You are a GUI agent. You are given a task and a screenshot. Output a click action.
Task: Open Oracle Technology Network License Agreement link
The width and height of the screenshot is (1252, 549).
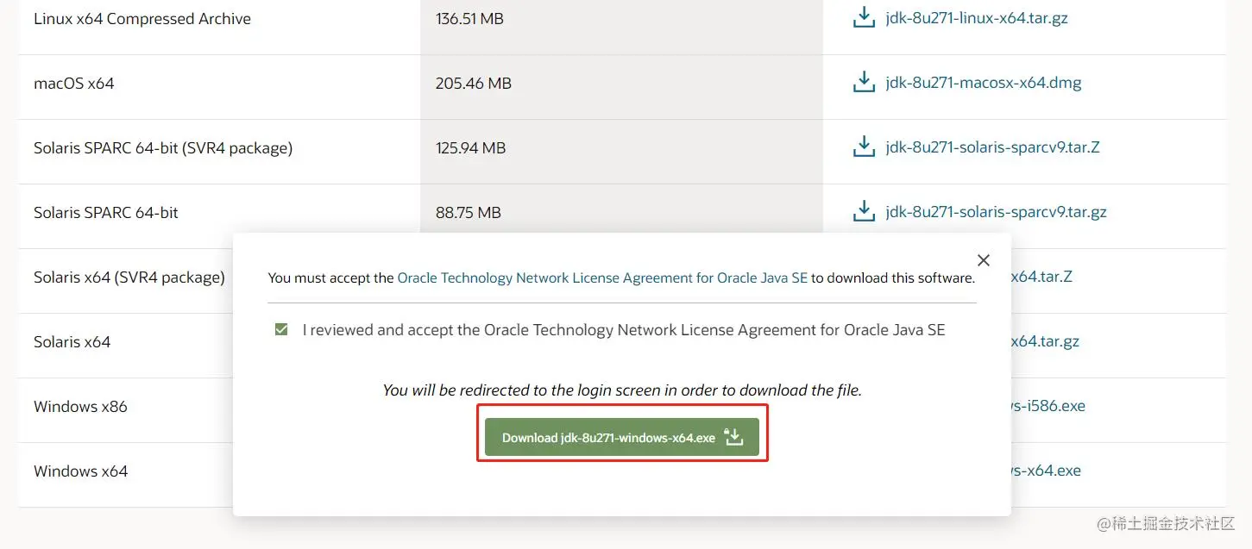click(x=602, y=278)
